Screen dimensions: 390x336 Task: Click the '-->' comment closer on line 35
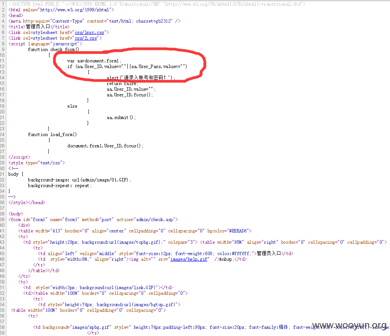[12, 197]
